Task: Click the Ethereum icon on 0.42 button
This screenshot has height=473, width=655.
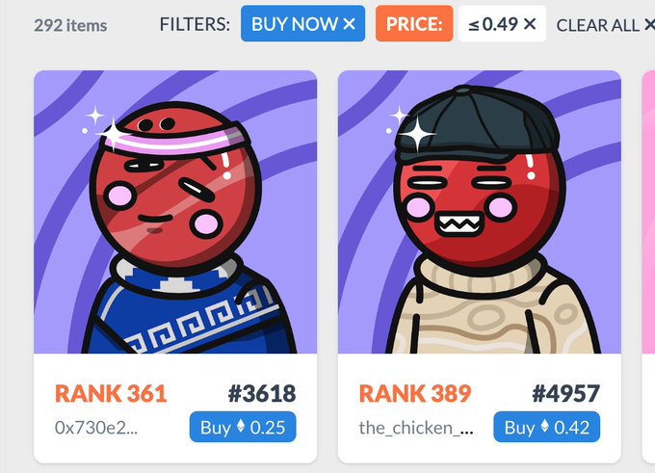Action: tap(545, 426)
